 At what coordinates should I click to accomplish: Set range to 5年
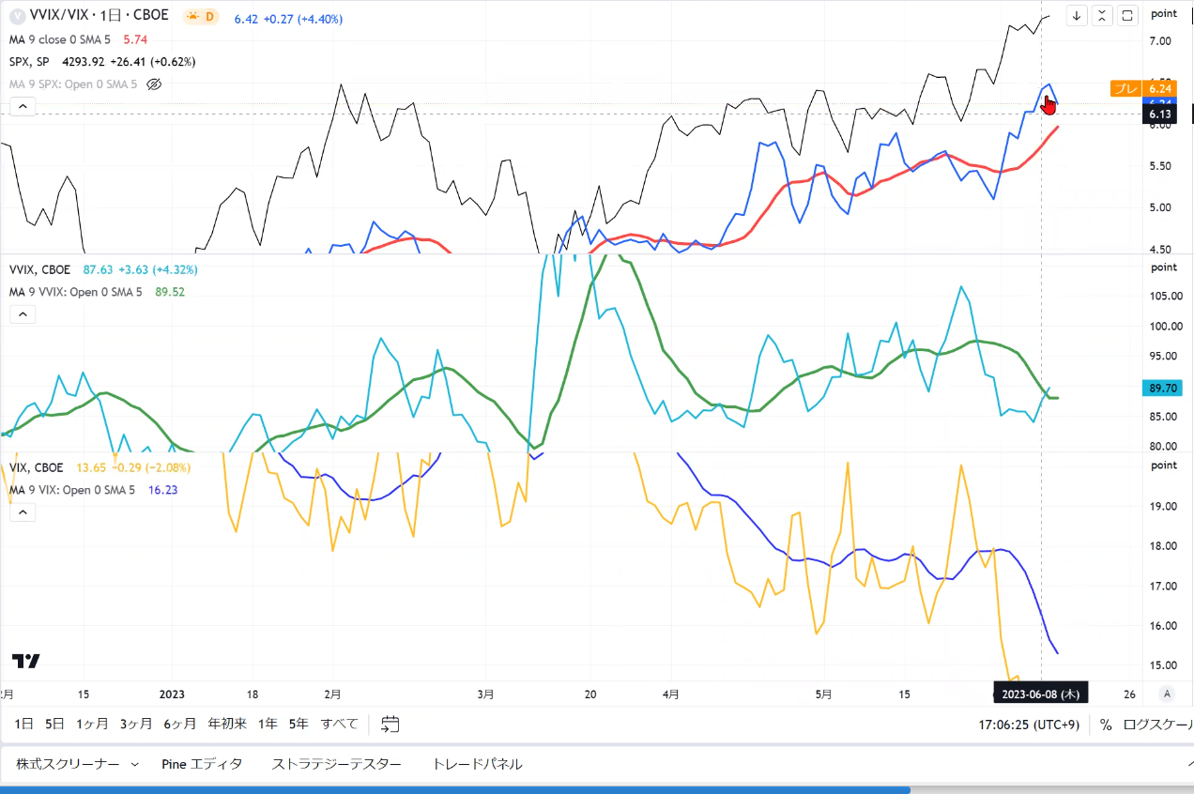pos(298,724)
